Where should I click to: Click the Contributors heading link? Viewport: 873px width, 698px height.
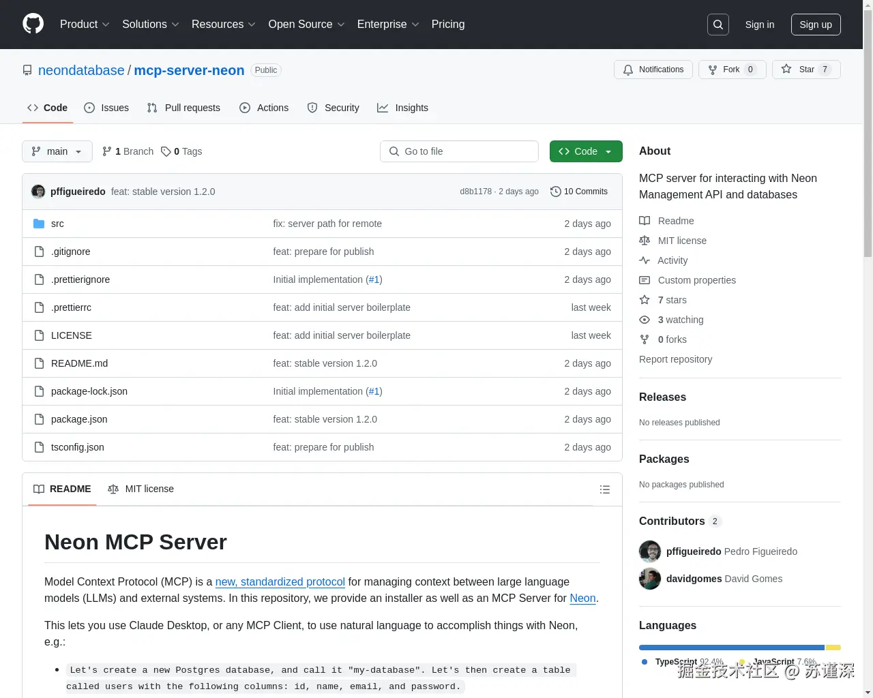click(x=672, y=521)
